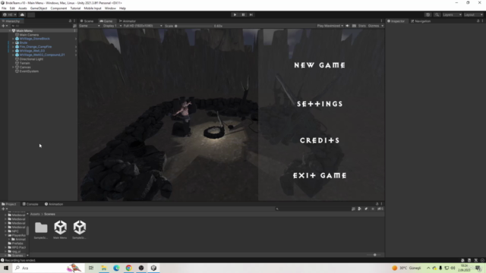Open Main Menu scene options kebab
486x273 pixels.
(74, 30)
